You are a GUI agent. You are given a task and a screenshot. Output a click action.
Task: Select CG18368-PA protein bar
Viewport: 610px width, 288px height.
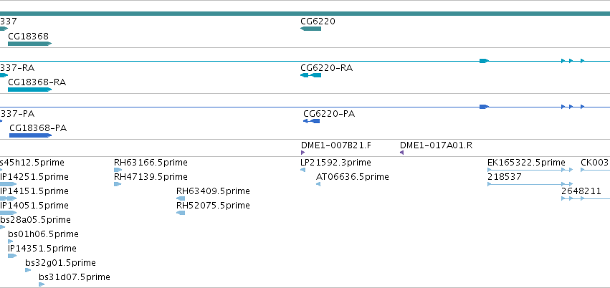coord(30,135)
